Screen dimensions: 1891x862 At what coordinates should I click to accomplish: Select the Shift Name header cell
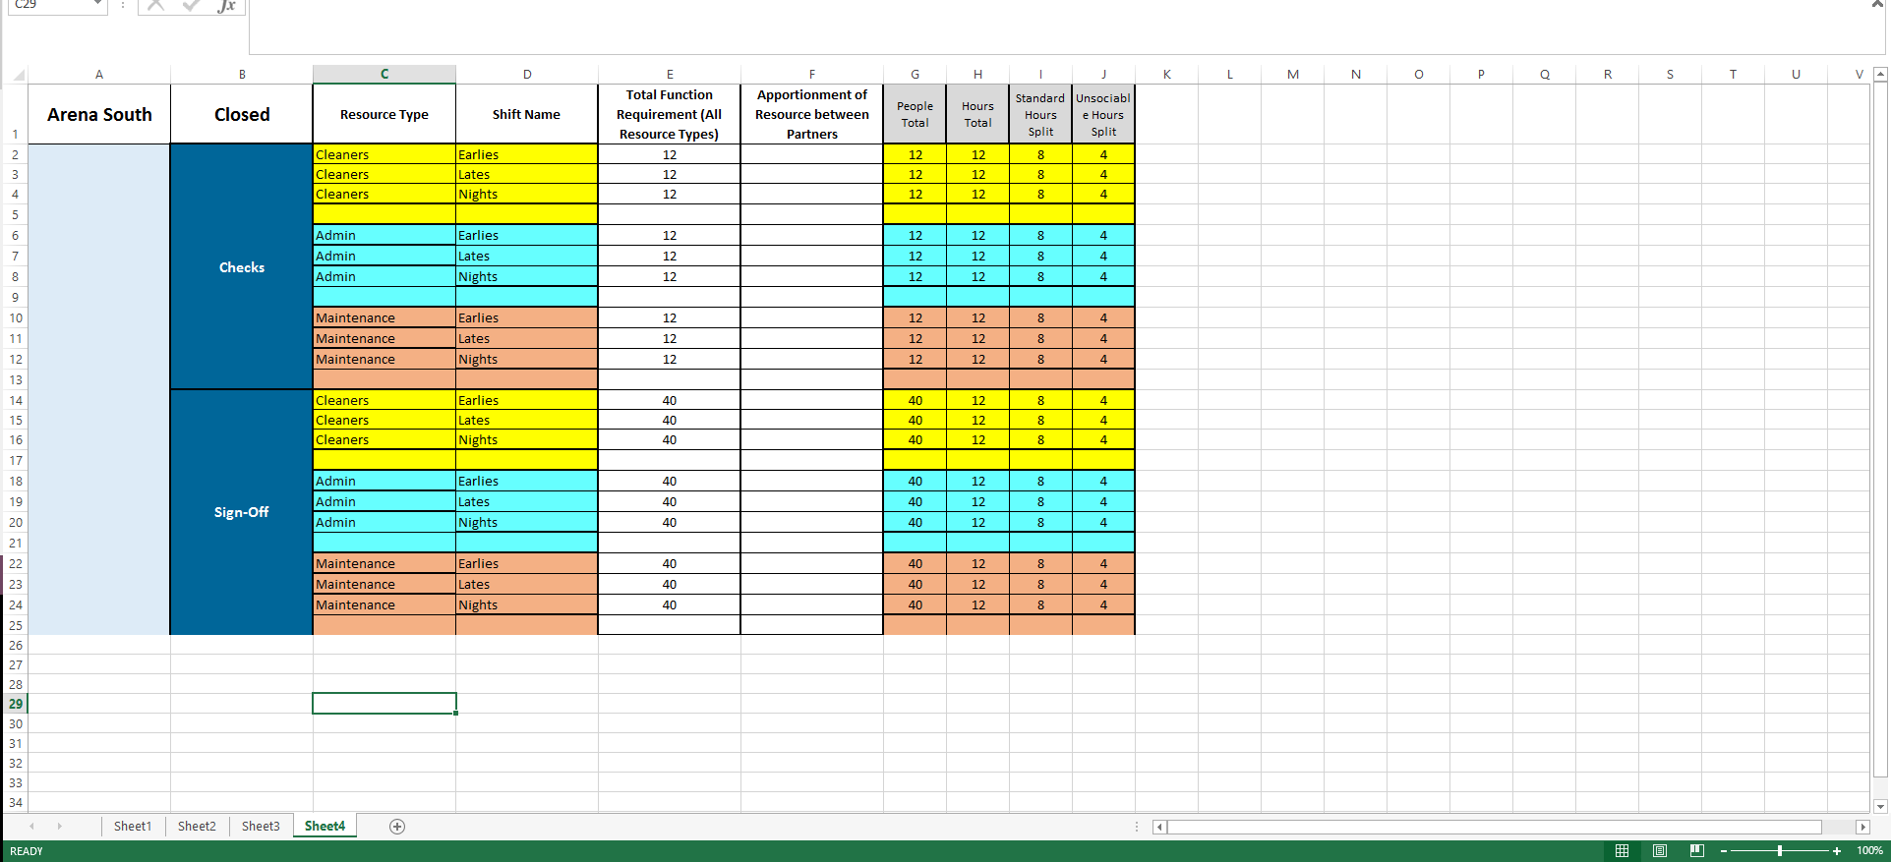(527, 114)
